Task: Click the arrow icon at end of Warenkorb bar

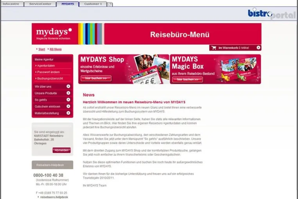Action: (x=258, y=48)
